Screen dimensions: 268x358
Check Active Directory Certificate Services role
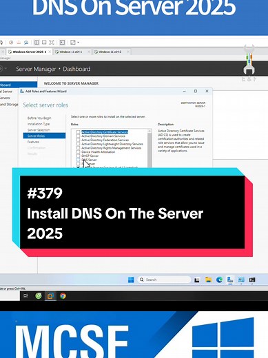pos(78,132)
